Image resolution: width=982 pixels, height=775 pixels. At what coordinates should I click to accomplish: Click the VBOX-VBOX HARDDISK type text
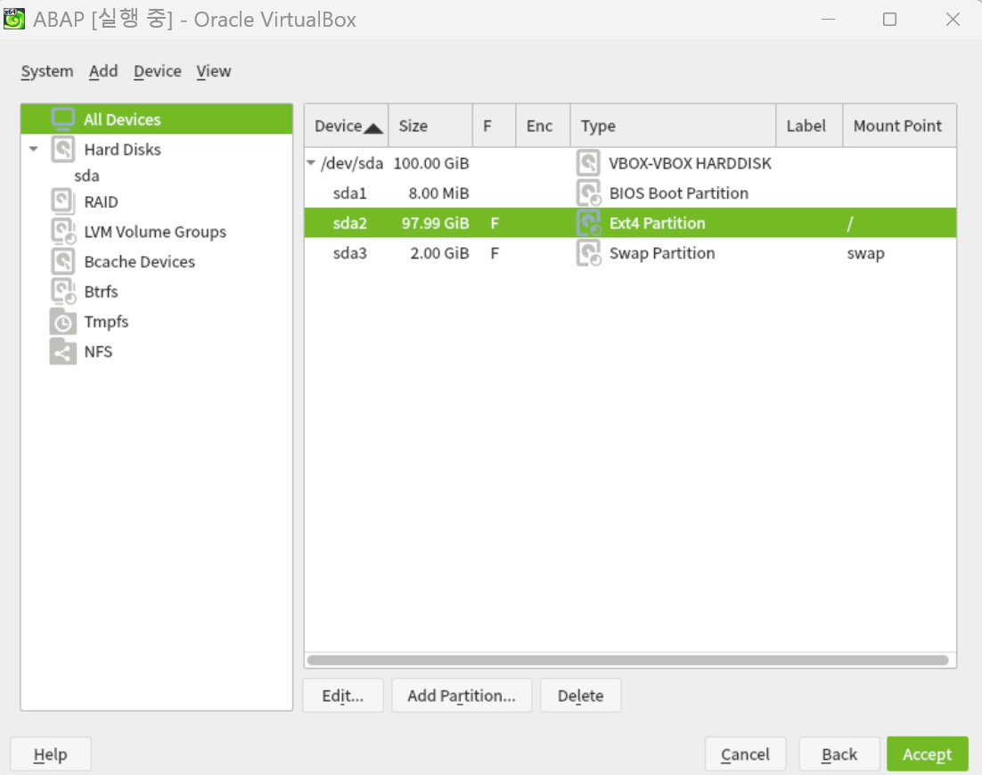coord(690,163)
